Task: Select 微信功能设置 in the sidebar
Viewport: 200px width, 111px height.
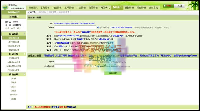Action: (14, 50)
